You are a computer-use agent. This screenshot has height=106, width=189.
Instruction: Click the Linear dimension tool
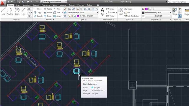tap(110, 9)
